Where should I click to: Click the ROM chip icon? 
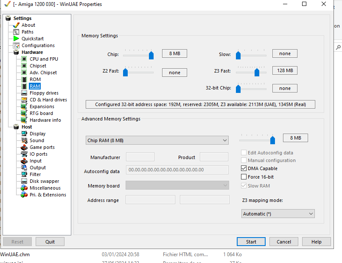point(24,79)
